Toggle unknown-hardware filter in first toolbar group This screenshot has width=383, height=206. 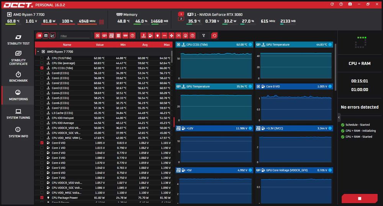click(133, 36)
